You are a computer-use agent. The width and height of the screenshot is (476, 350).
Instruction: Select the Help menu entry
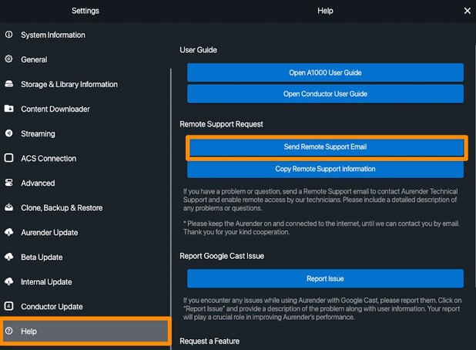pos(85,331)
